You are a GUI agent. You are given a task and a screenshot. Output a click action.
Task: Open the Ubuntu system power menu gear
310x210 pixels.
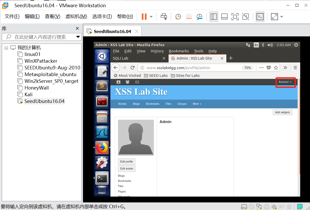point(296,45)
